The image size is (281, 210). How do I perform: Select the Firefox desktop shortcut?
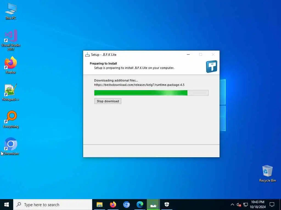point(11,65)
